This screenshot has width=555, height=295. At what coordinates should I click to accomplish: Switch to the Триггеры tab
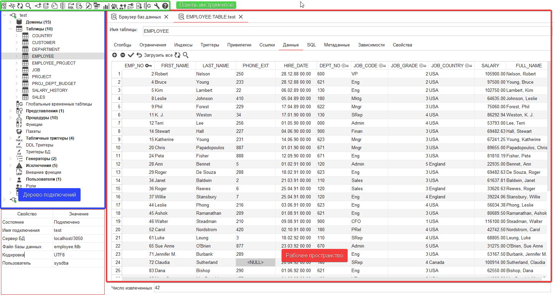click(210, 45)
